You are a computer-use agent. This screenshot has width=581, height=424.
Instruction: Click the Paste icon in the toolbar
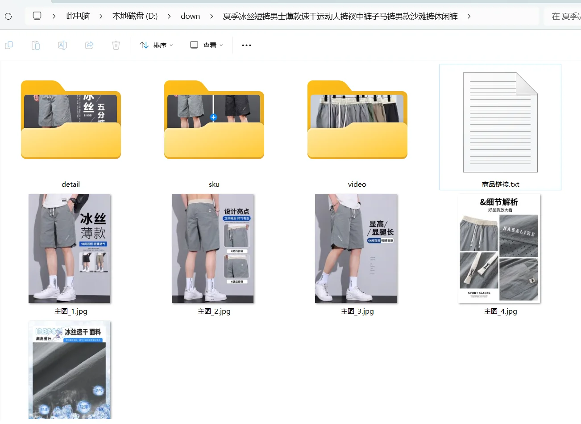(x=36, y=45)
